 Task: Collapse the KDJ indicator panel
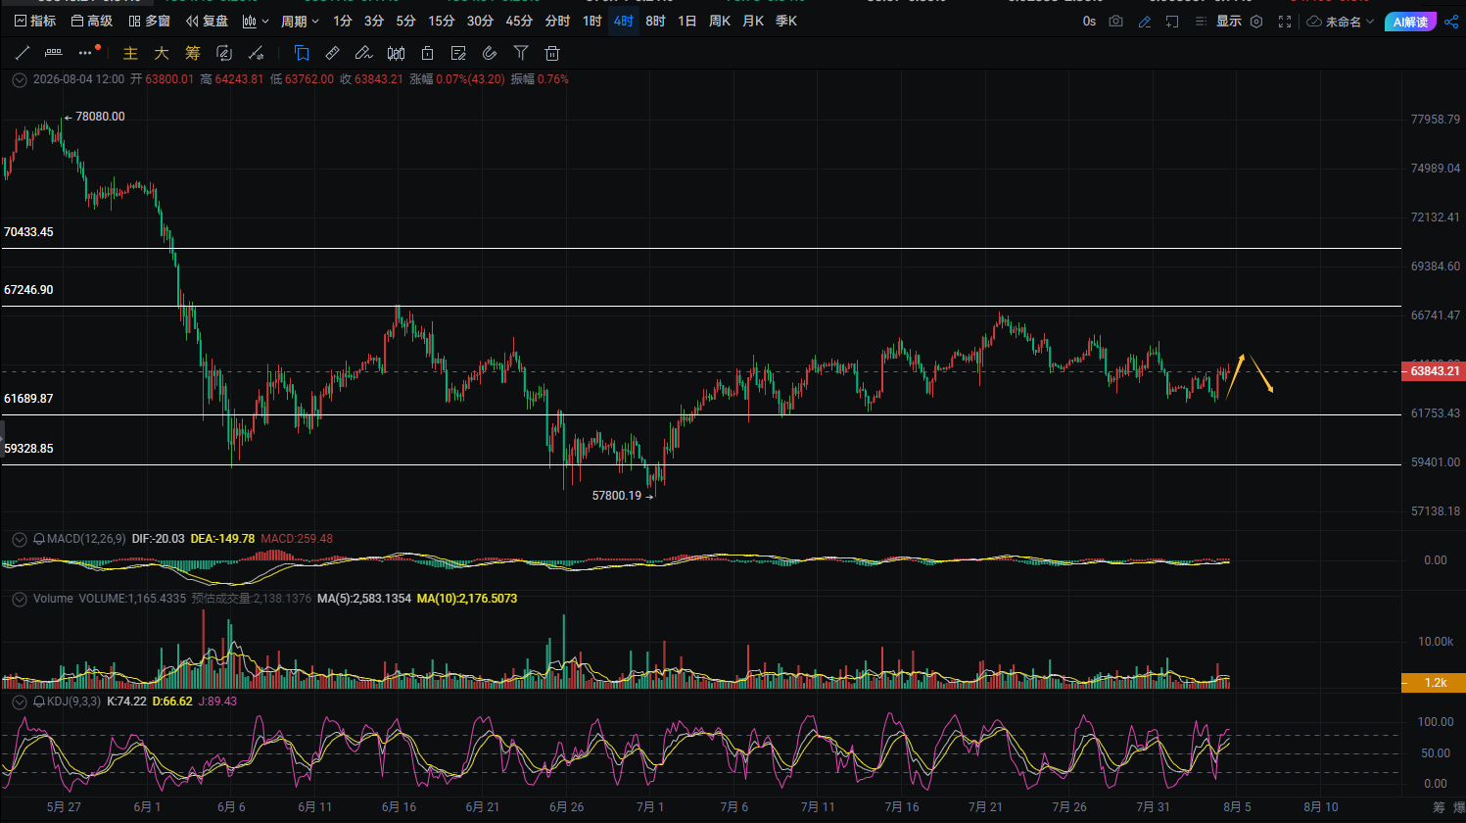coord(19,702)
